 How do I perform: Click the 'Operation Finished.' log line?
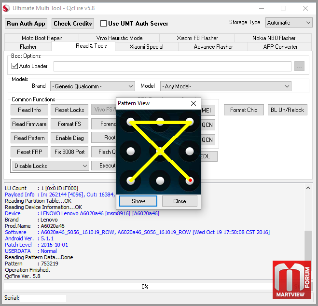pyautogui.click(x=28, y=270)
